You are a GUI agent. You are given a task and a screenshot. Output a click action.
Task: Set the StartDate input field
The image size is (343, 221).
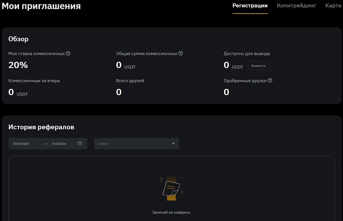tap(21, 144)
